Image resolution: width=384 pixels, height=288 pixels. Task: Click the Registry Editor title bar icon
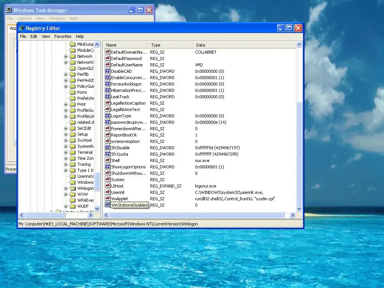(21, 28)
